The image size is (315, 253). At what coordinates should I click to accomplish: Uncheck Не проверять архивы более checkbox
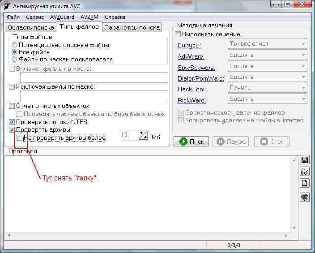click(19, 138)
